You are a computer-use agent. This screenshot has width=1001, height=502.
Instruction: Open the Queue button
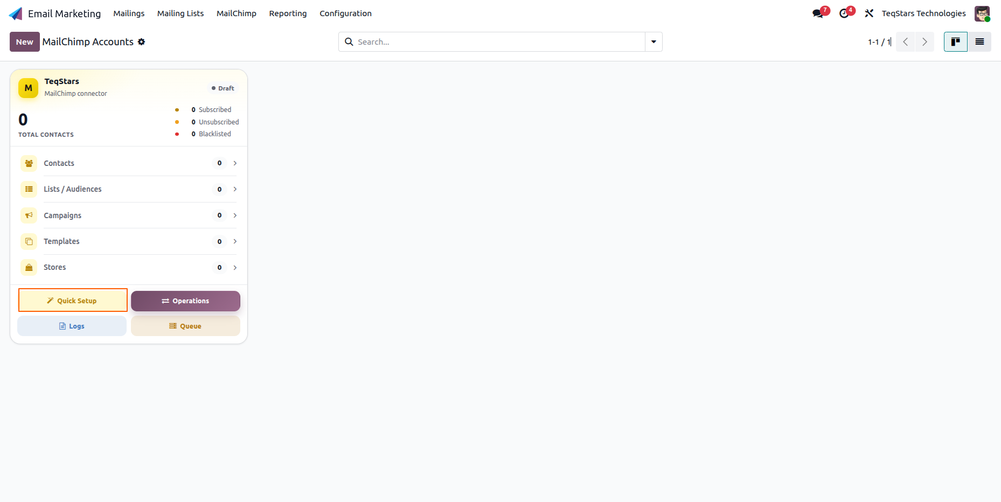(x=185, y=326)
